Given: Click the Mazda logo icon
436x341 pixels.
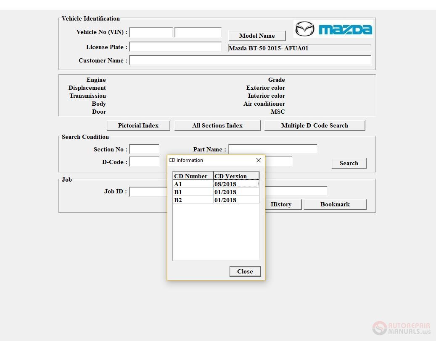Looking at the screenshot, I should (x=305, y=28).
